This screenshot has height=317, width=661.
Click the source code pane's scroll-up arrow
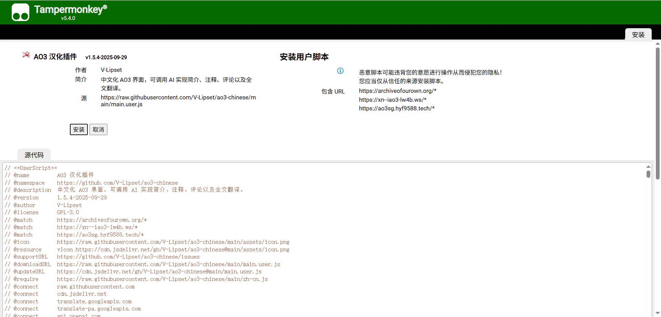[x=648, y=167]
